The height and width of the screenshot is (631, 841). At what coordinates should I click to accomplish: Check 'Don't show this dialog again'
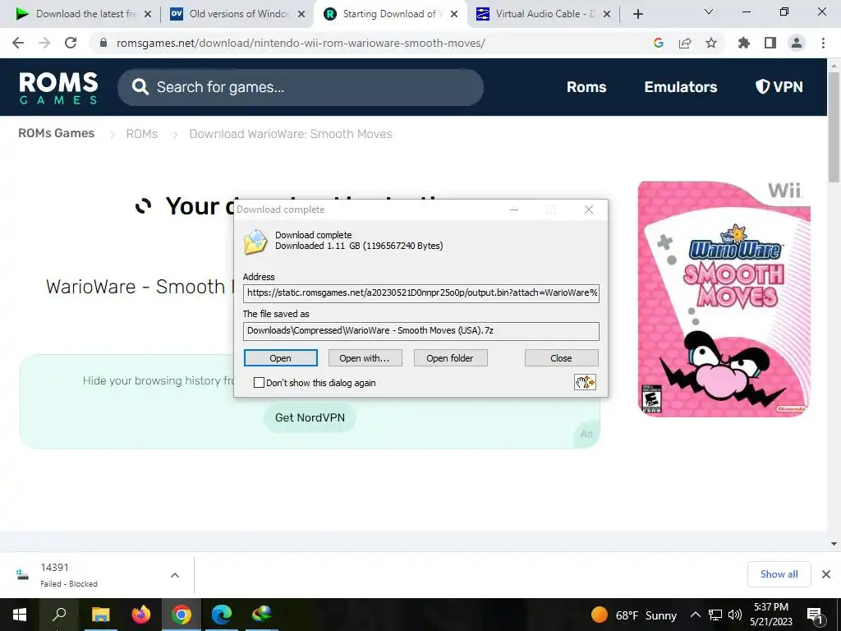tap(259, 383)
